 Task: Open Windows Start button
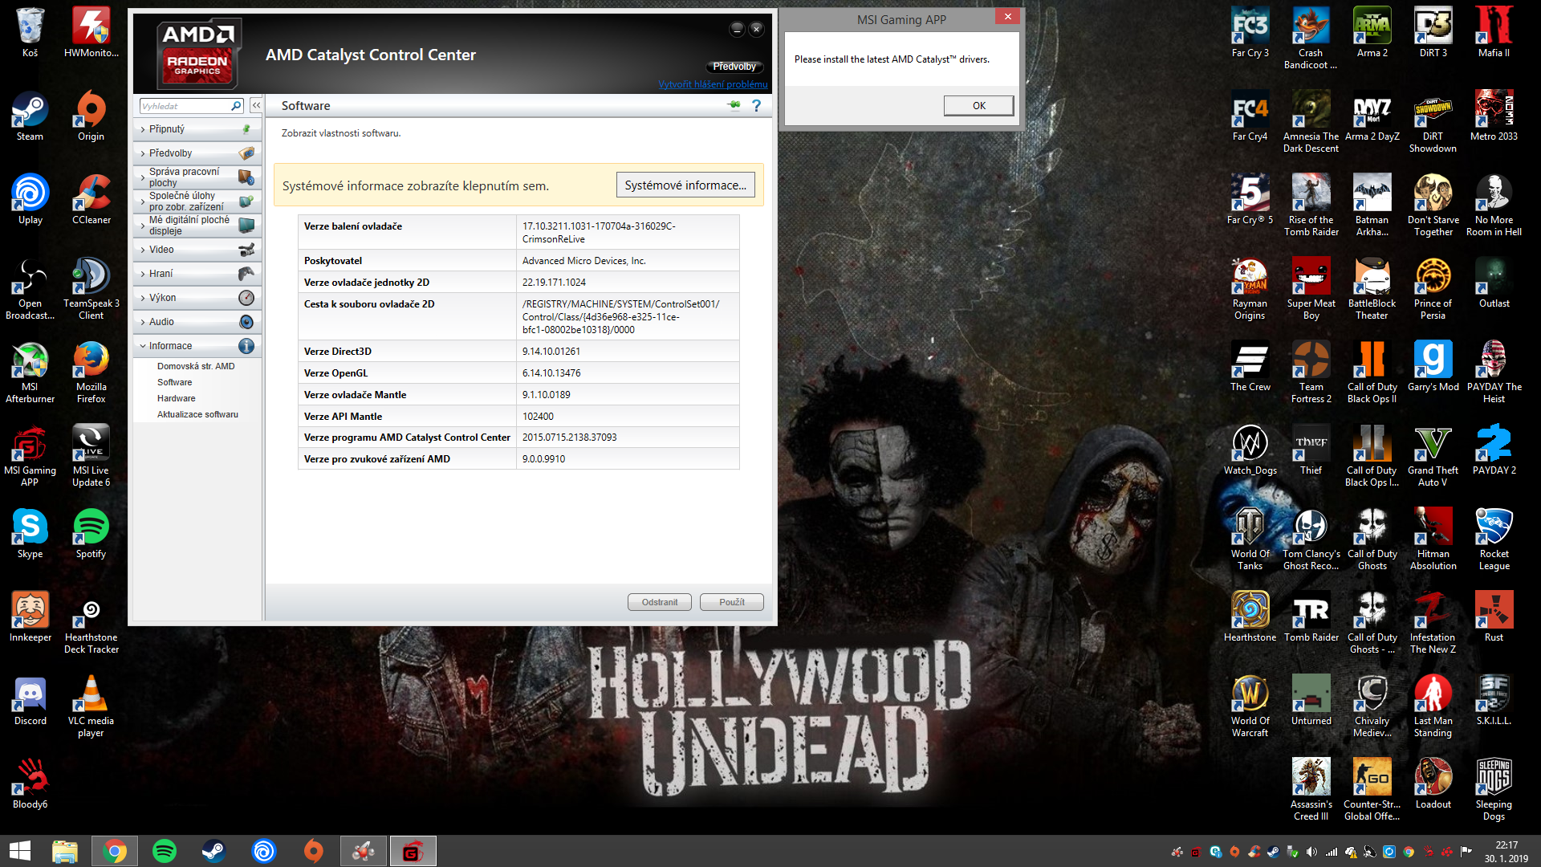pyautogui.click(x=19, y=851)
